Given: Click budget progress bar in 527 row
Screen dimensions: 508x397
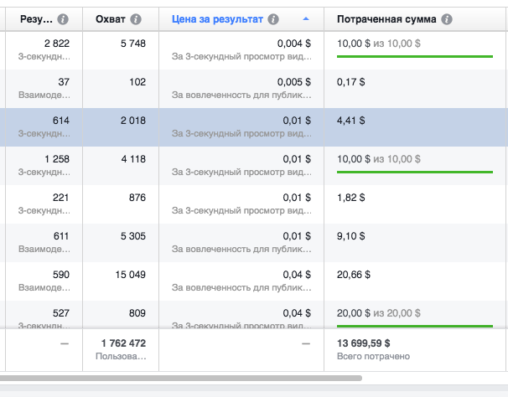Looking at the screenshot, I should coord(415,326).
